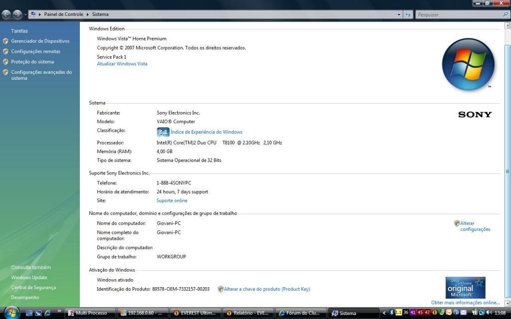Click Atualizar Windows Vista link
This screenshot has height=319, width=511.
pyautogui.click(x=122, y=64)
